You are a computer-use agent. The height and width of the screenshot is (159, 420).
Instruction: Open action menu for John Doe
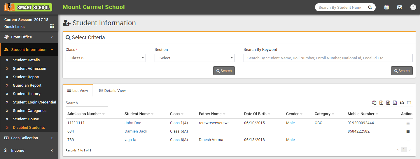tap(408, 123)
